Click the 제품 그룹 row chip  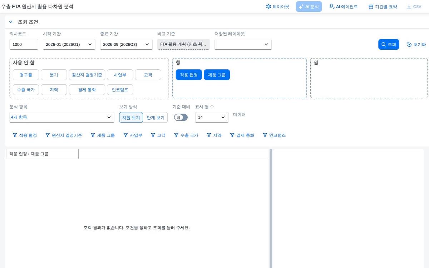click(x=217, y=75)
